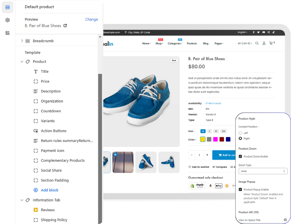This screenshot has height=224, width=291.
Task: Choose the magenta color swatch
Action: click(x=215, y=139)
